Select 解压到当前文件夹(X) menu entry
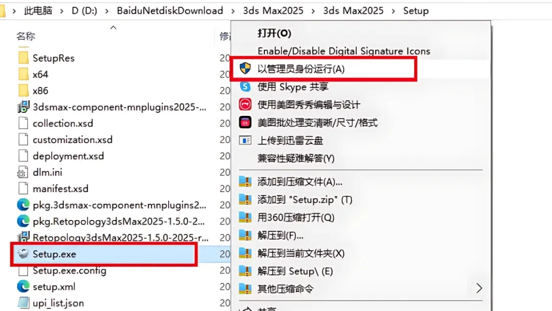Image resolution: width=552 pixels, height=311 pixels. point(301,253)
